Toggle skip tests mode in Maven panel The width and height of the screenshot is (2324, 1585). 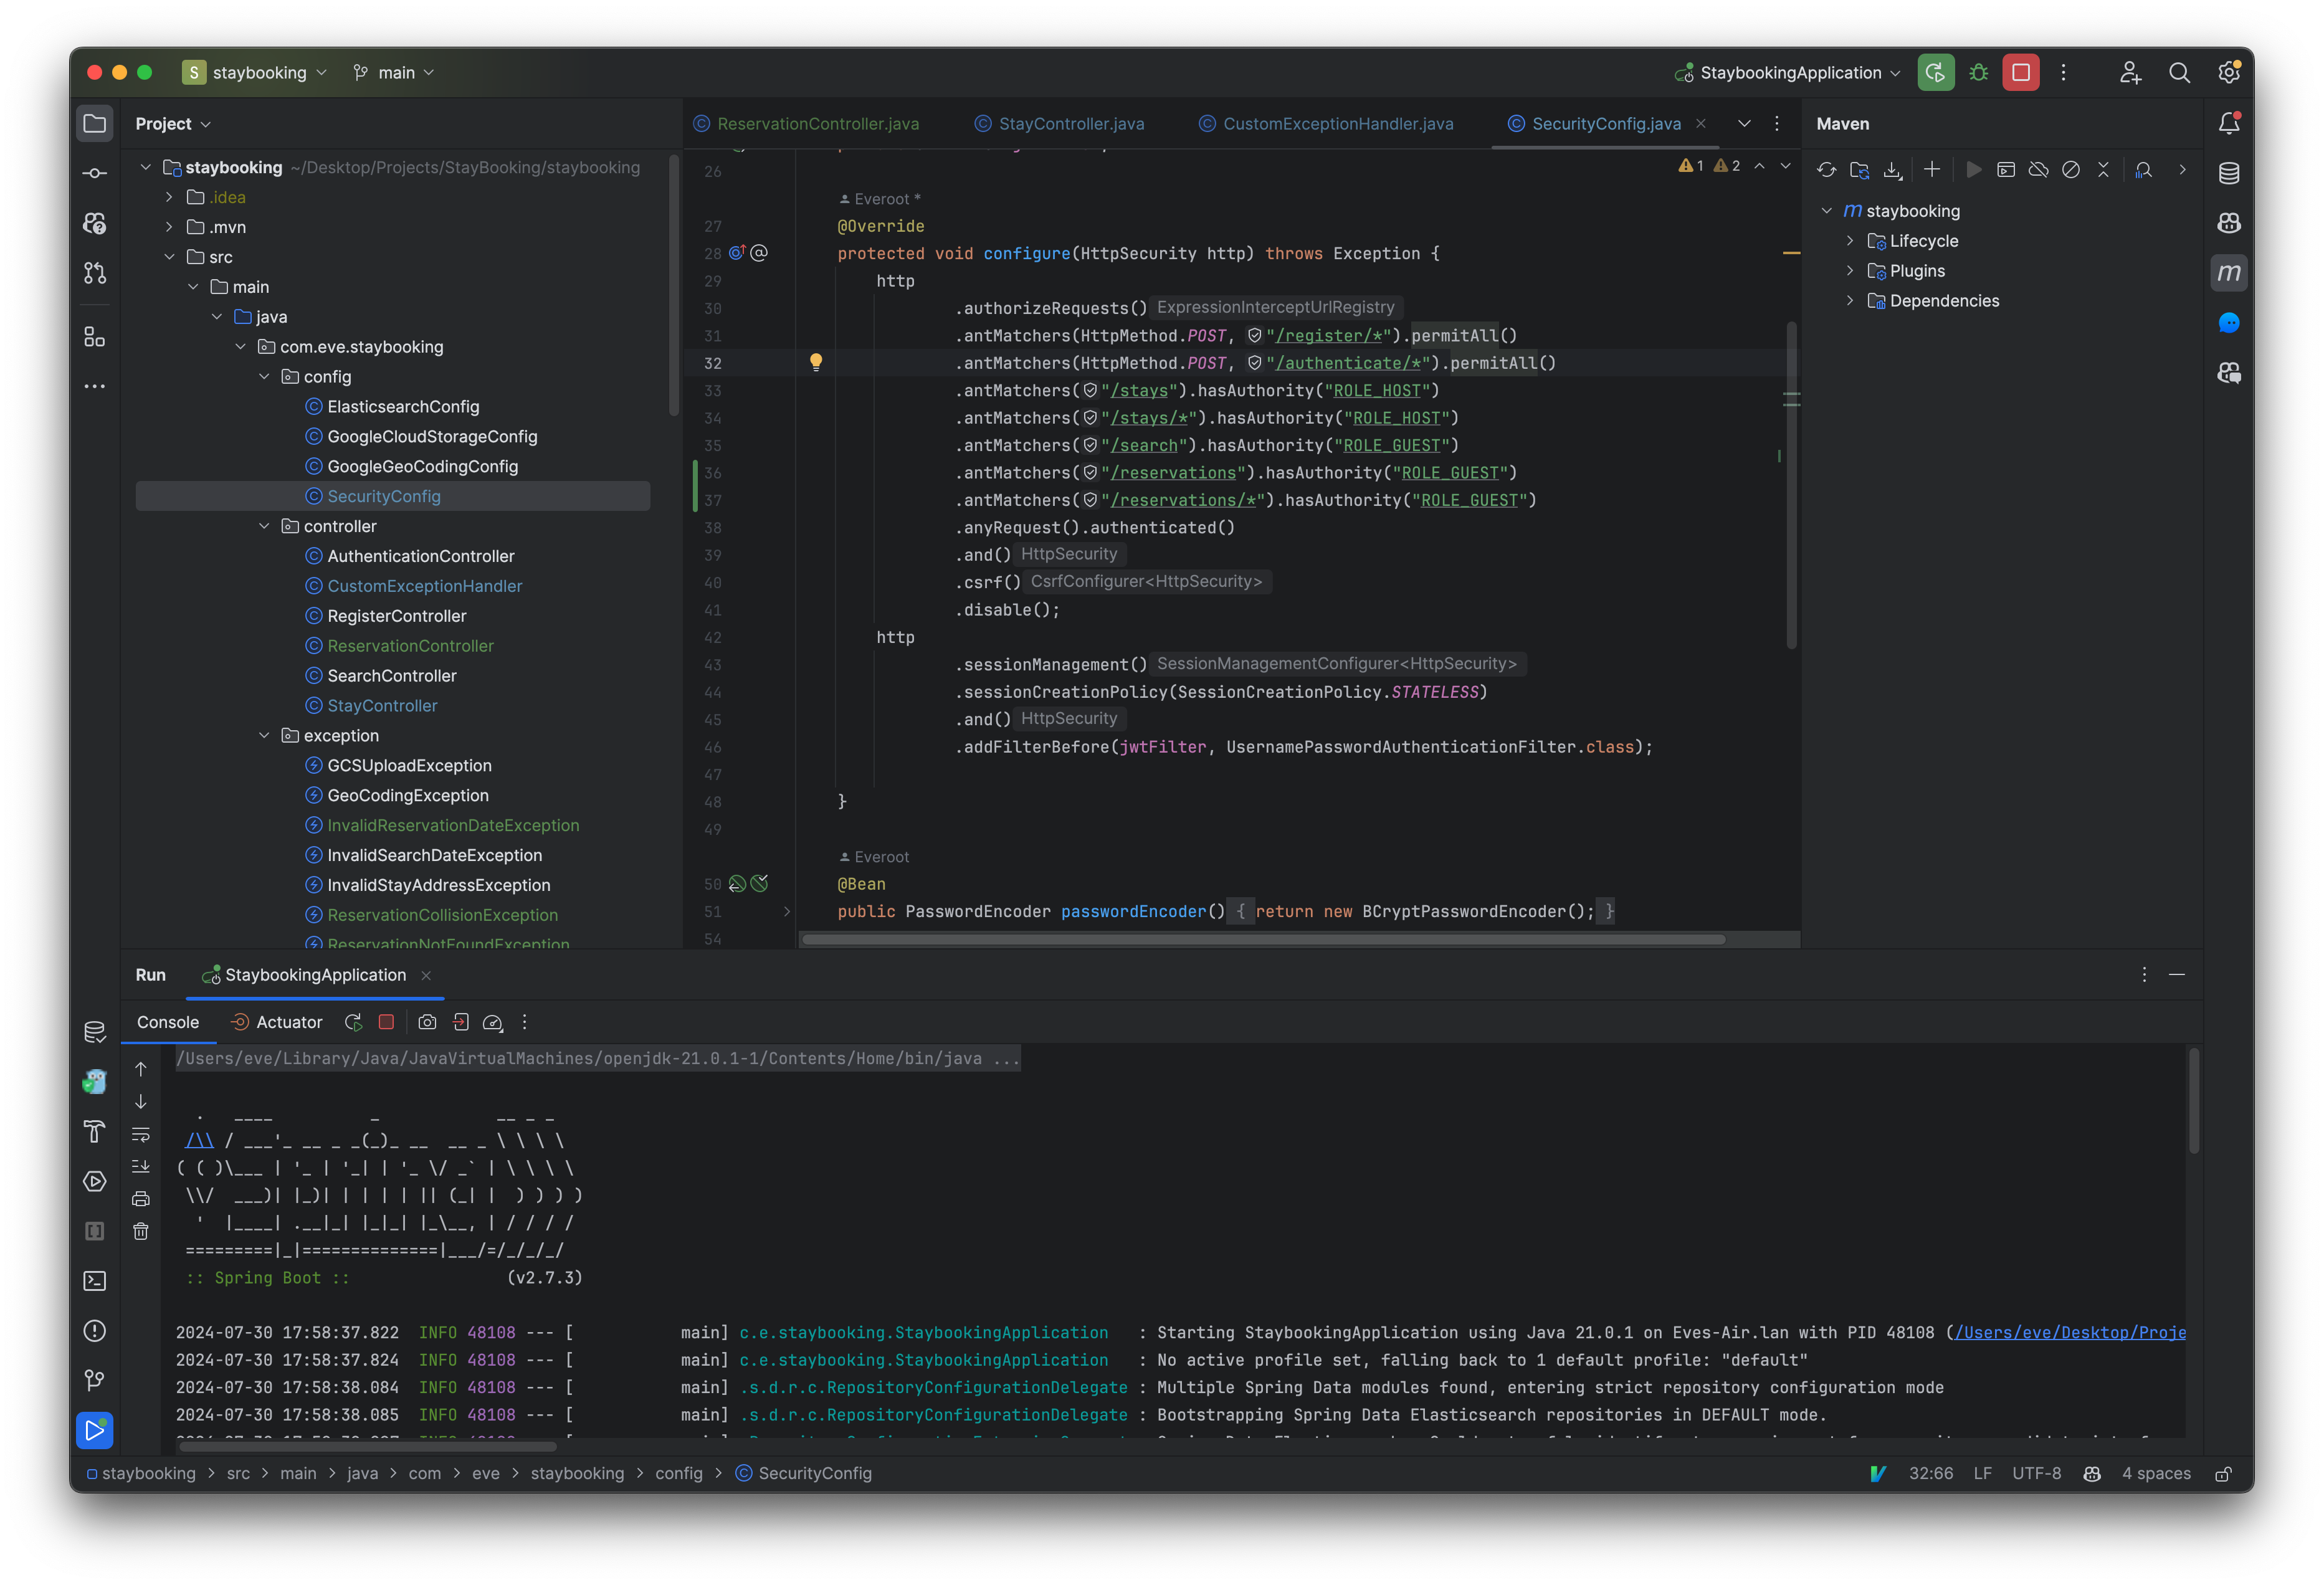click(x=2071, y=170)
